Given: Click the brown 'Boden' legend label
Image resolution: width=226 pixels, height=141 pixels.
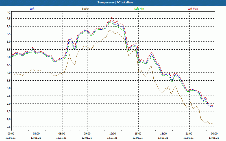Looking at the screenshot, I should tap(86, 9).
